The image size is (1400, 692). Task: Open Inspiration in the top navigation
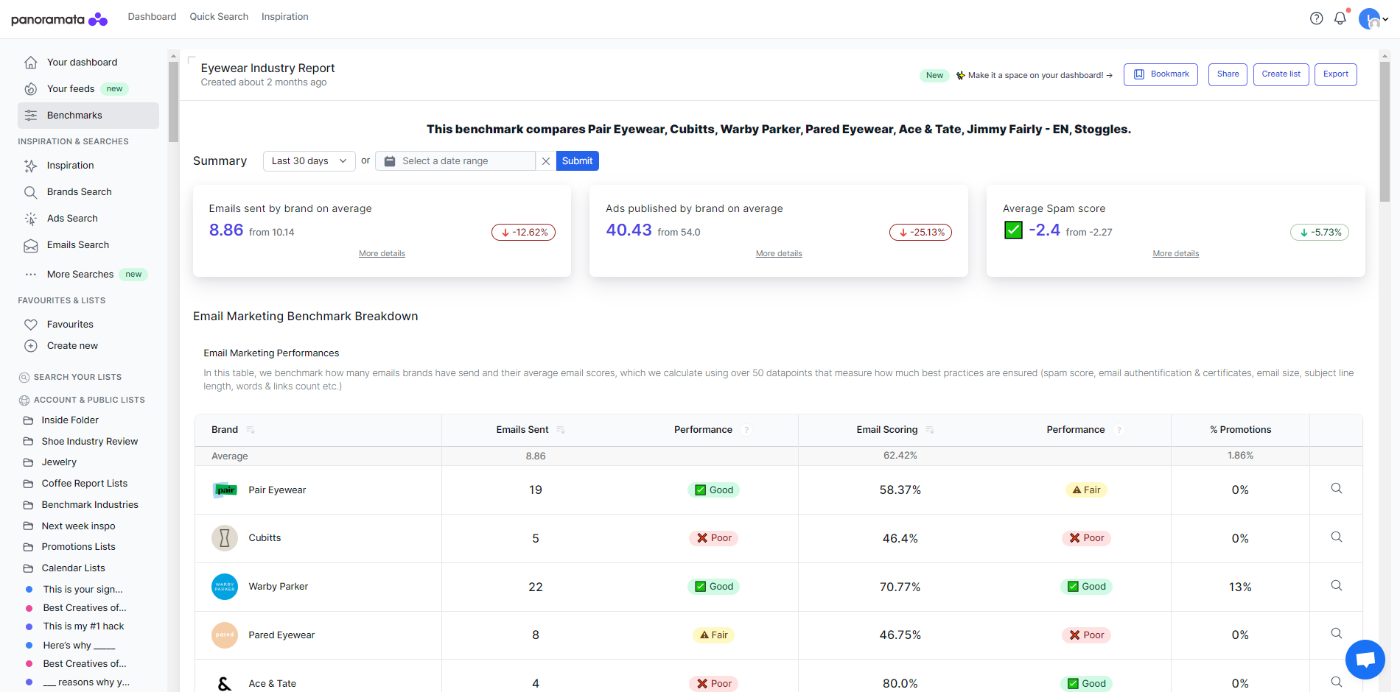285,17
